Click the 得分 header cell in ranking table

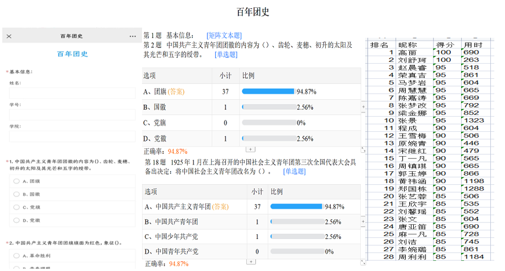coord(448,45)
